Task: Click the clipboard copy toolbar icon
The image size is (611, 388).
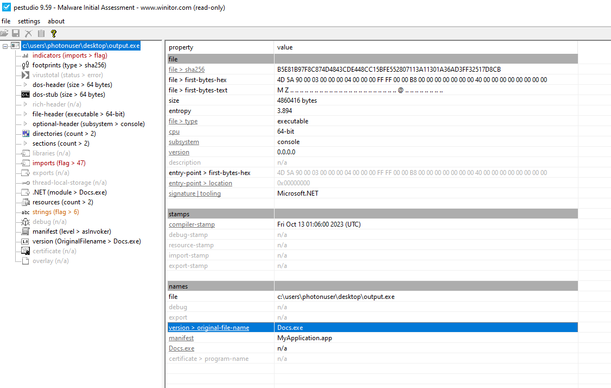Action: click(x=41, y=34)
